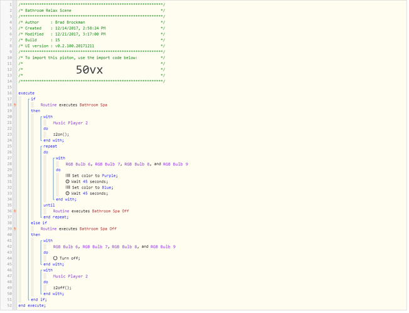Click the Purple color value
Screen dimensions: 409x313
109,176
